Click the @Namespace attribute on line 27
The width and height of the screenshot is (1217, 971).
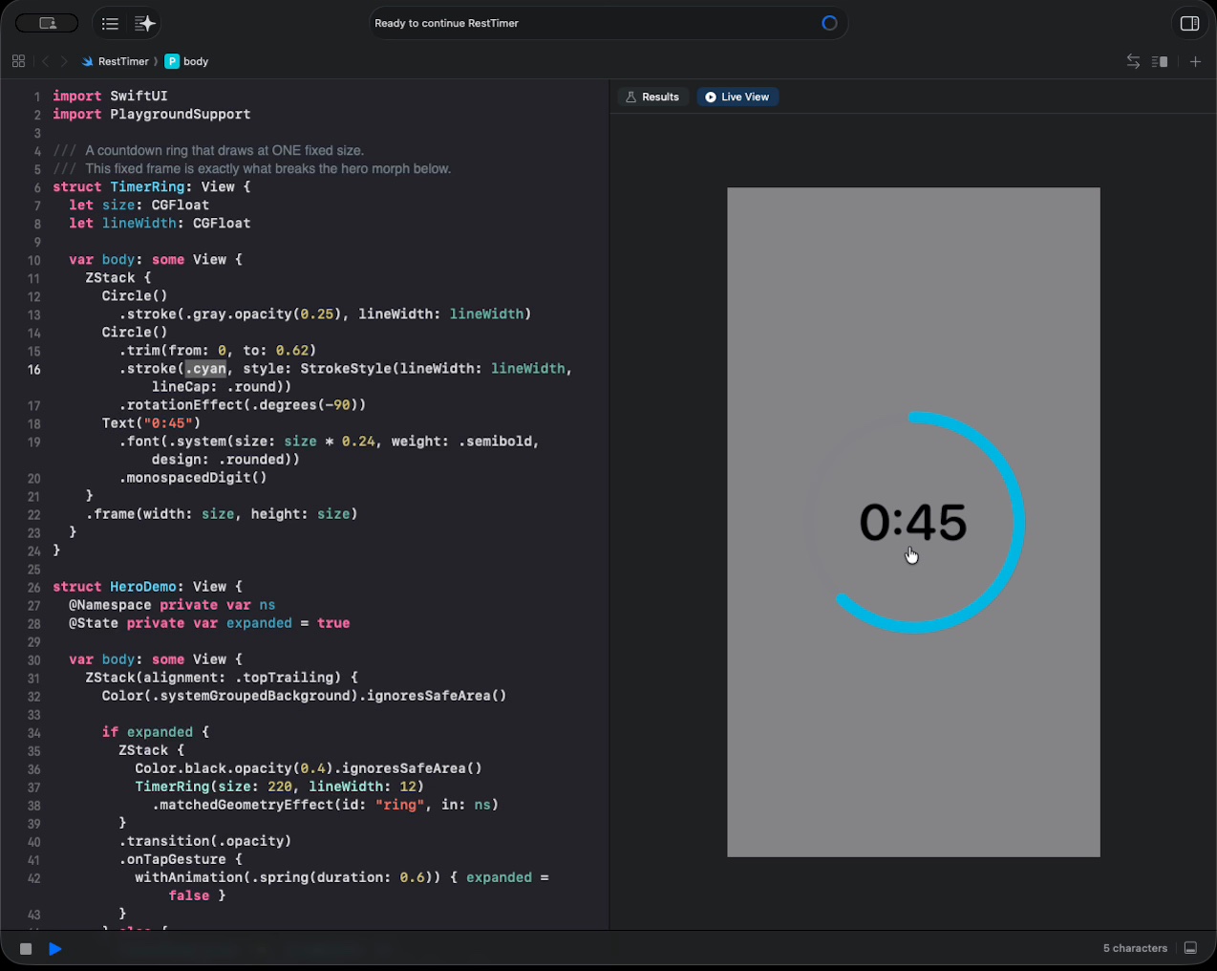[110, 605]
